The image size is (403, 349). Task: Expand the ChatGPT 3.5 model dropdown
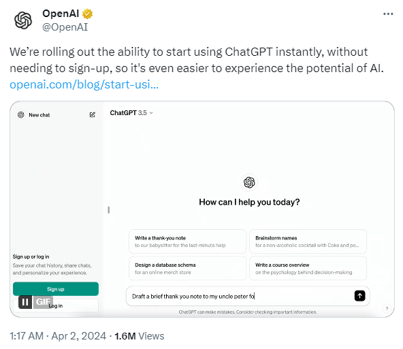[x=131, y=113]
